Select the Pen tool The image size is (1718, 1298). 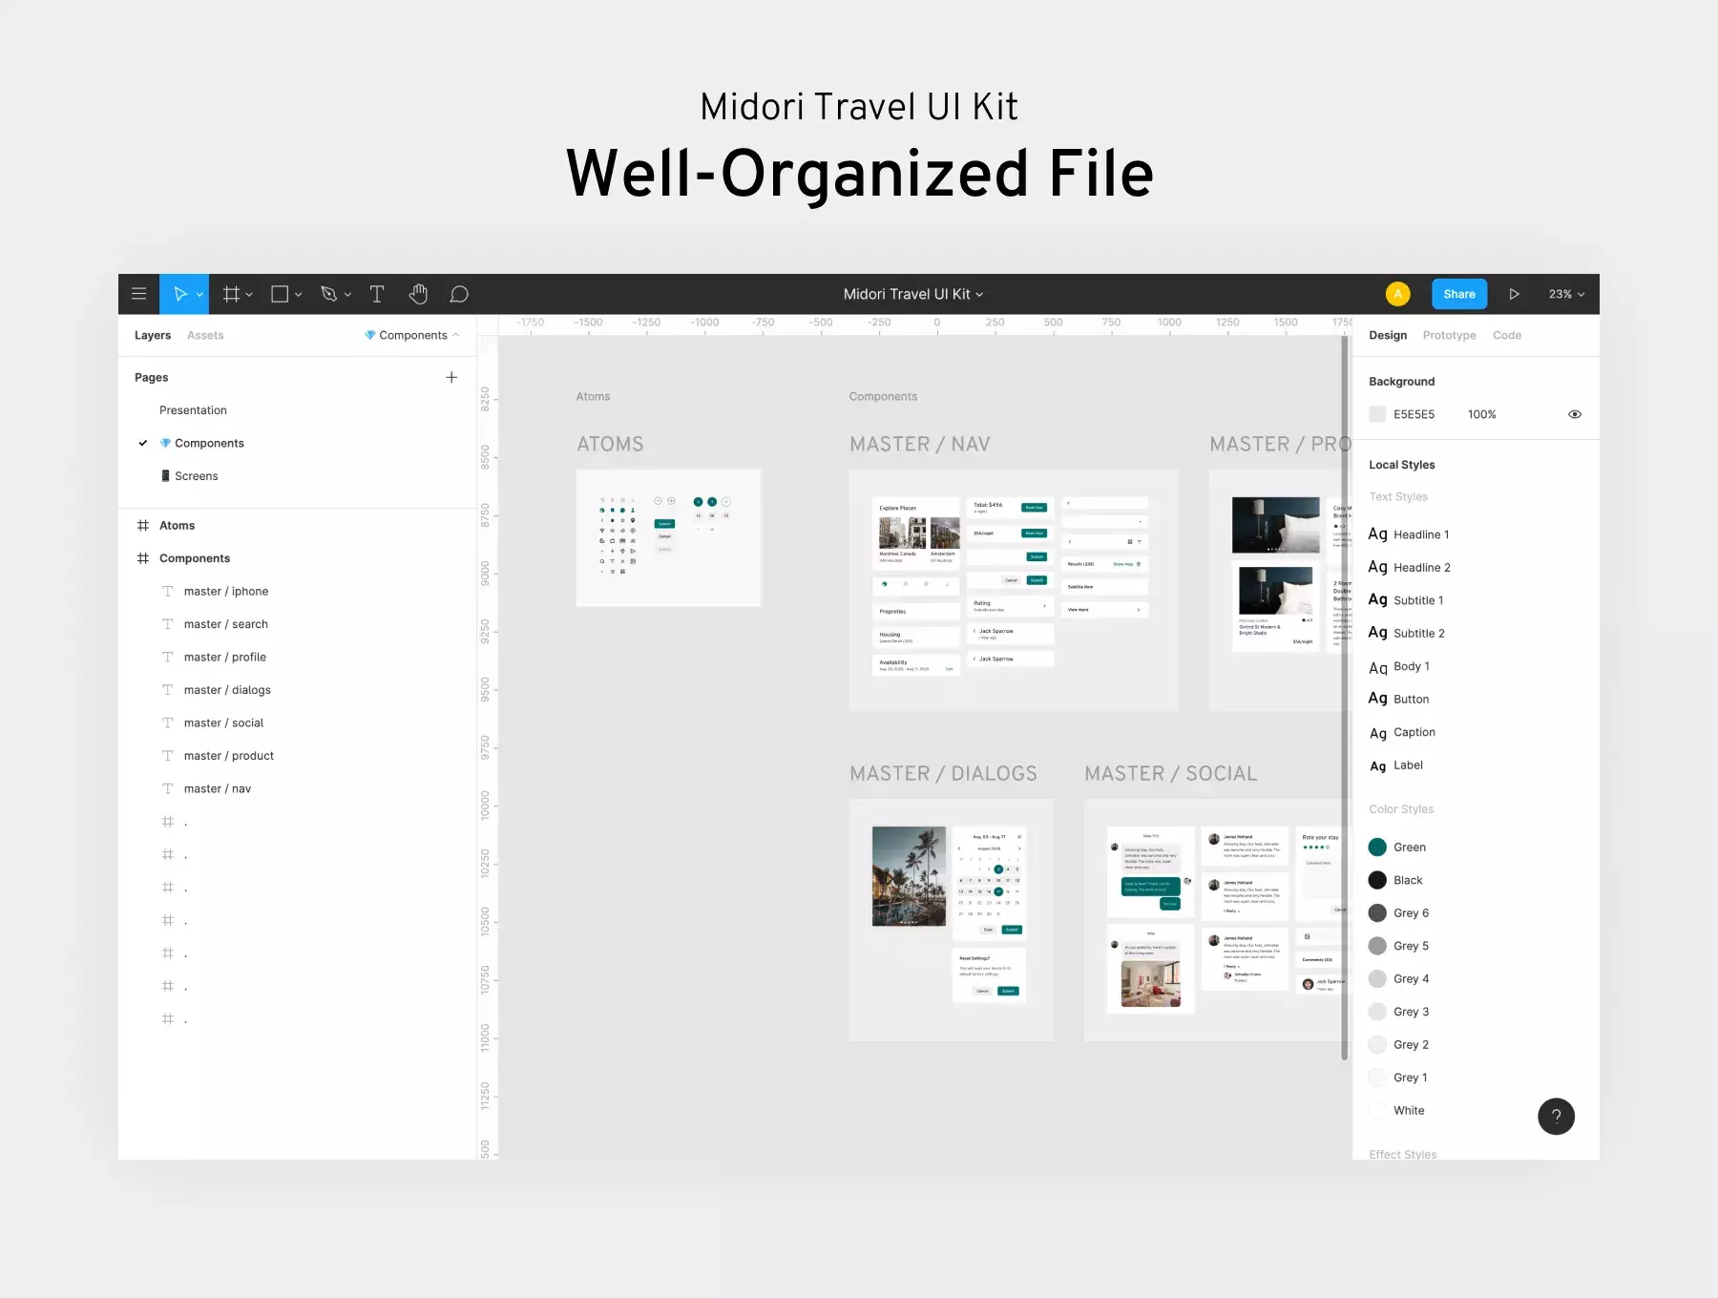tap(329, 294)
